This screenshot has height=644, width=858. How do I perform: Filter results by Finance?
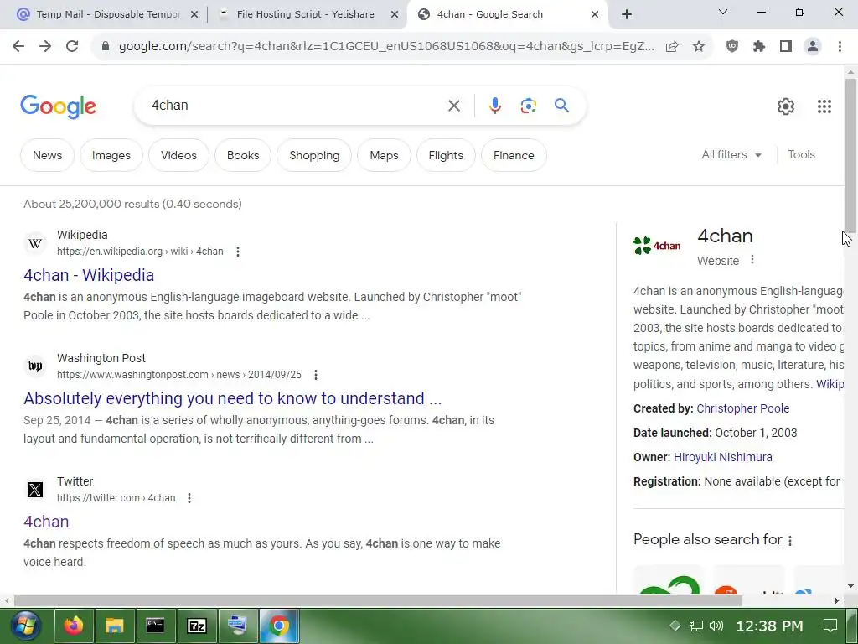(x=514, y=155)
